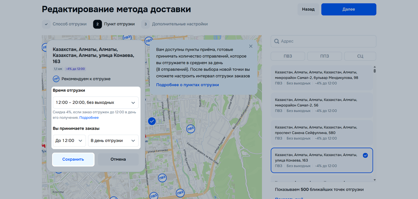Switch to Дополнительные настройки step
The image size is (418, 199).
tap(179, 24)
